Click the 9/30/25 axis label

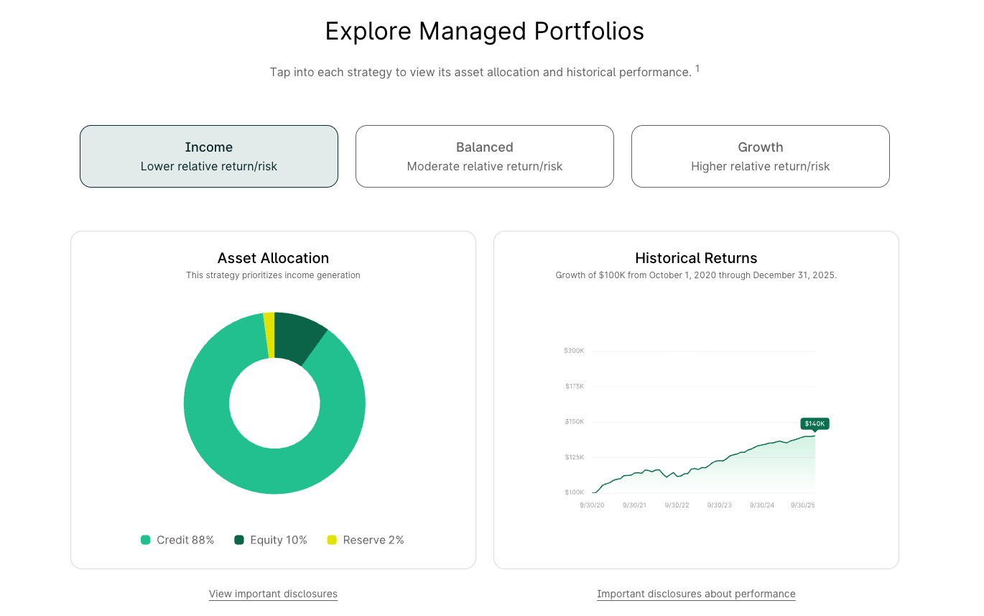pos(803,505)
